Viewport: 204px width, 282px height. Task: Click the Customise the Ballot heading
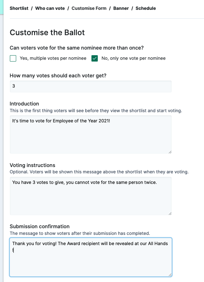click(47, 33)
